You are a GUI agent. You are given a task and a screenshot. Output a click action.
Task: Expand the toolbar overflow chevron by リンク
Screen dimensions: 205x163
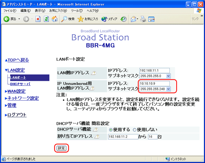202,16
